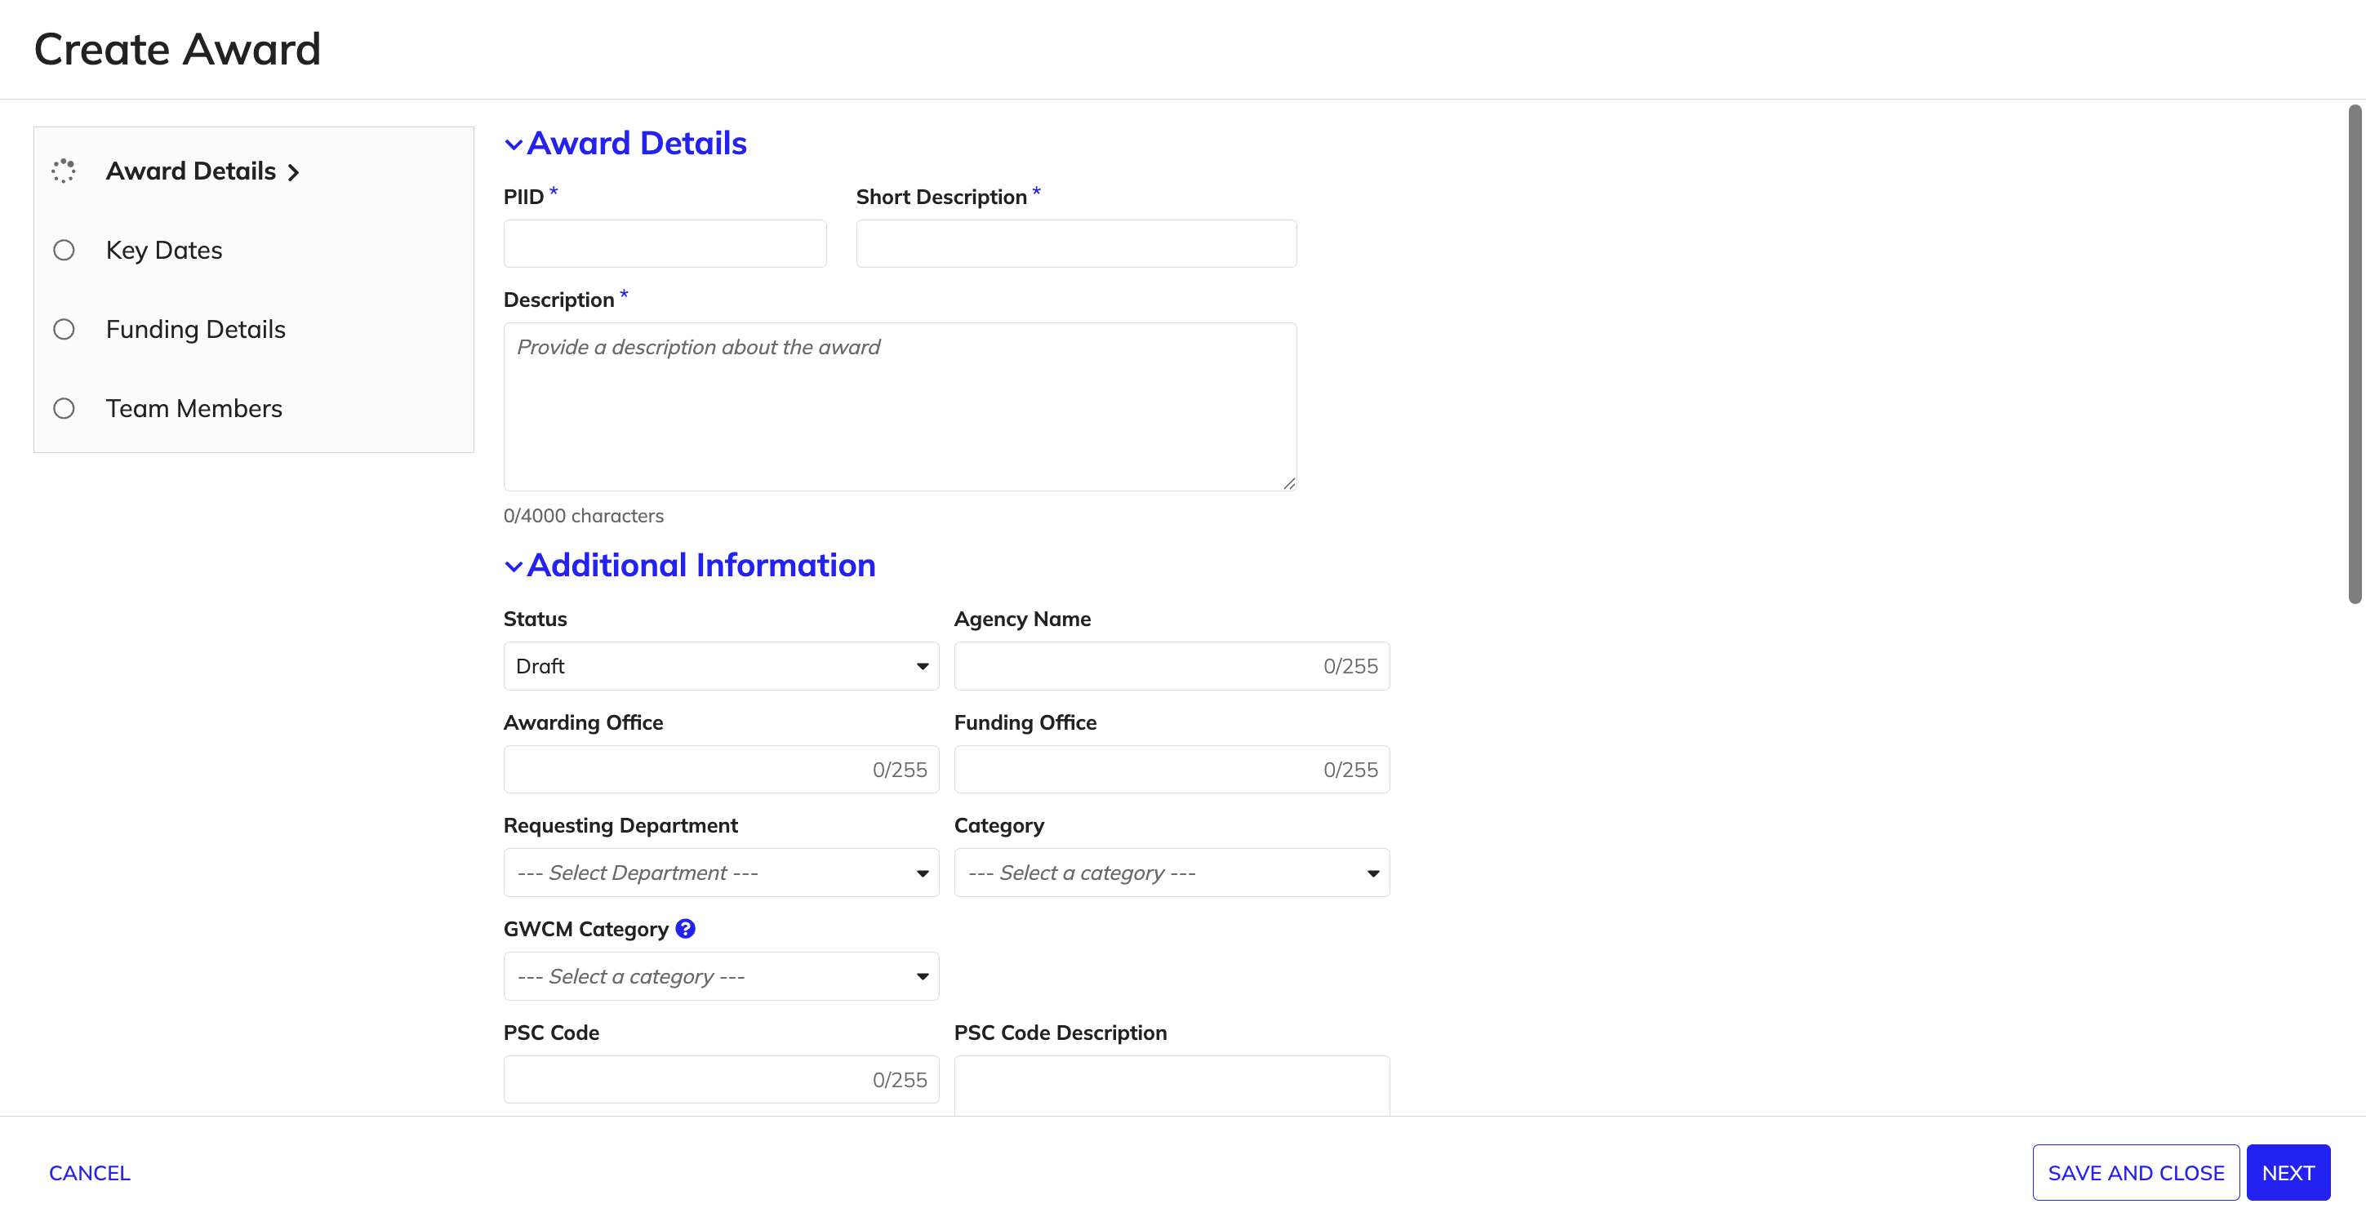The width and height of the screenshot is (2366, 1226).
Task: Open the Category select dropdown
Action: coord(1171,873)
